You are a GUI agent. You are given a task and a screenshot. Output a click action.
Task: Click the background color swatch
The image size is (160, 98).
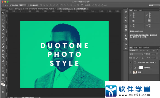tap(4, 85)
